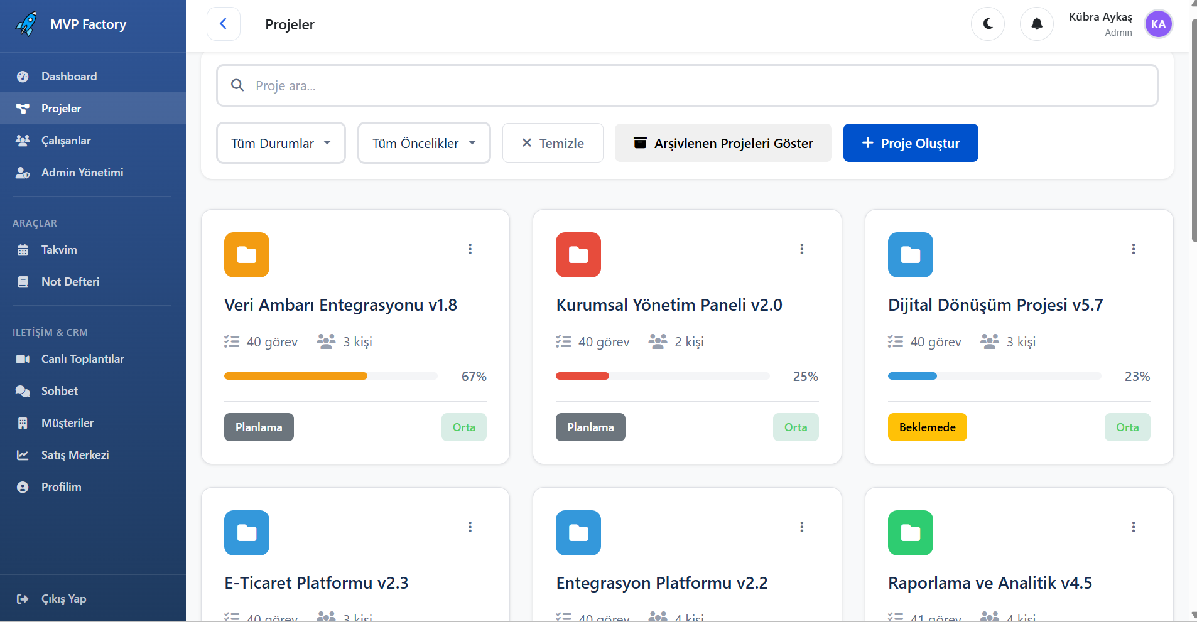Open the Tüm Durumlar dropdown

pyautogui.click(x=280, y=142)
